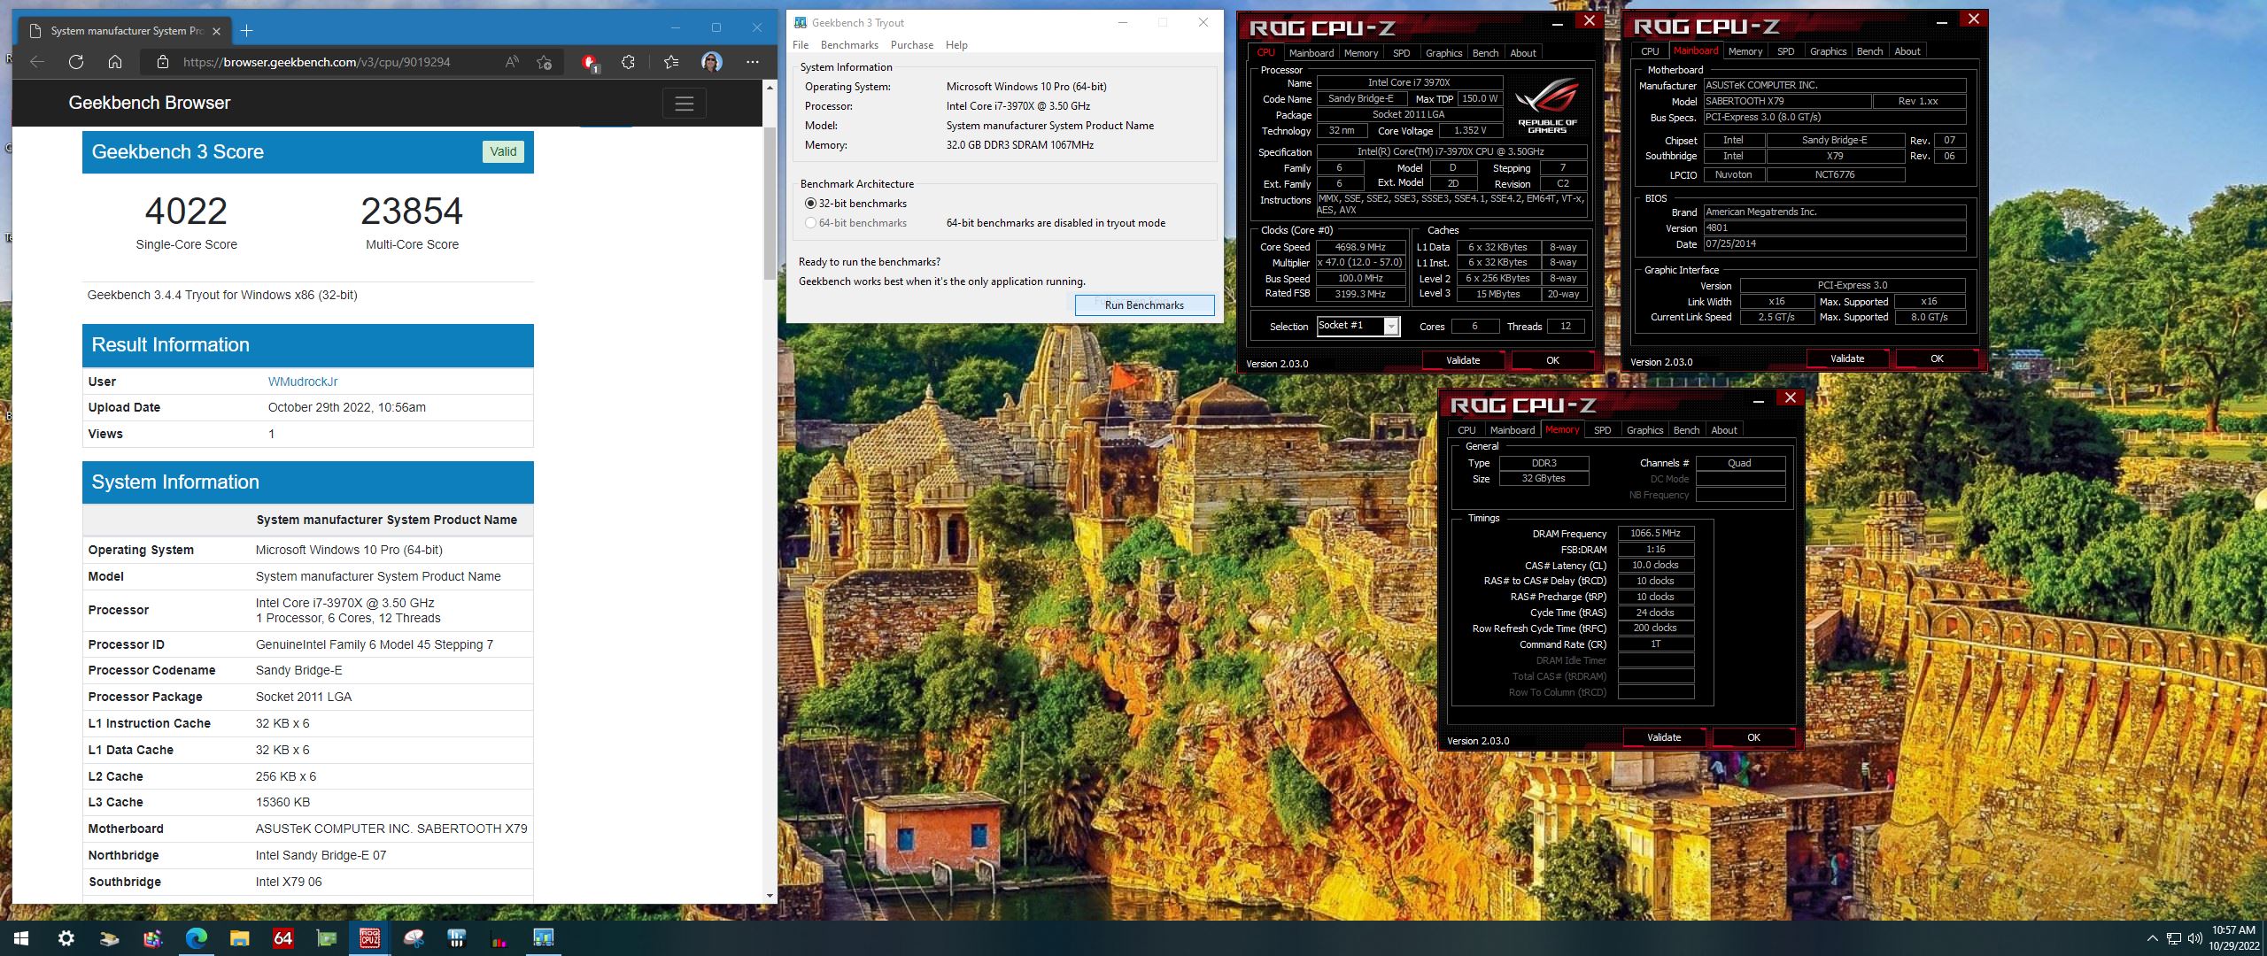
Task: Open the Benchmarks menu in Geekbench 3
Action: pyautogui.click(x=849, y=45)
